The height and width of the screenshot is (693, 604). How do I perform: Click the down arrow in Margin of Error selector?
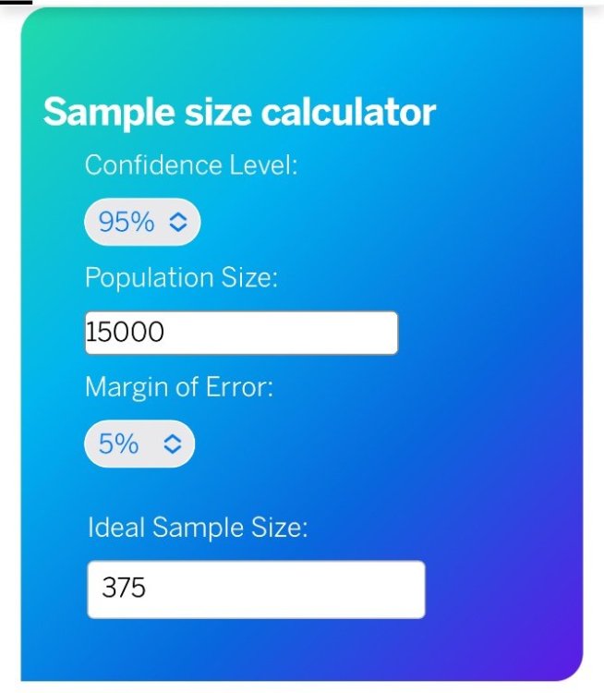[x=173, y=450]
